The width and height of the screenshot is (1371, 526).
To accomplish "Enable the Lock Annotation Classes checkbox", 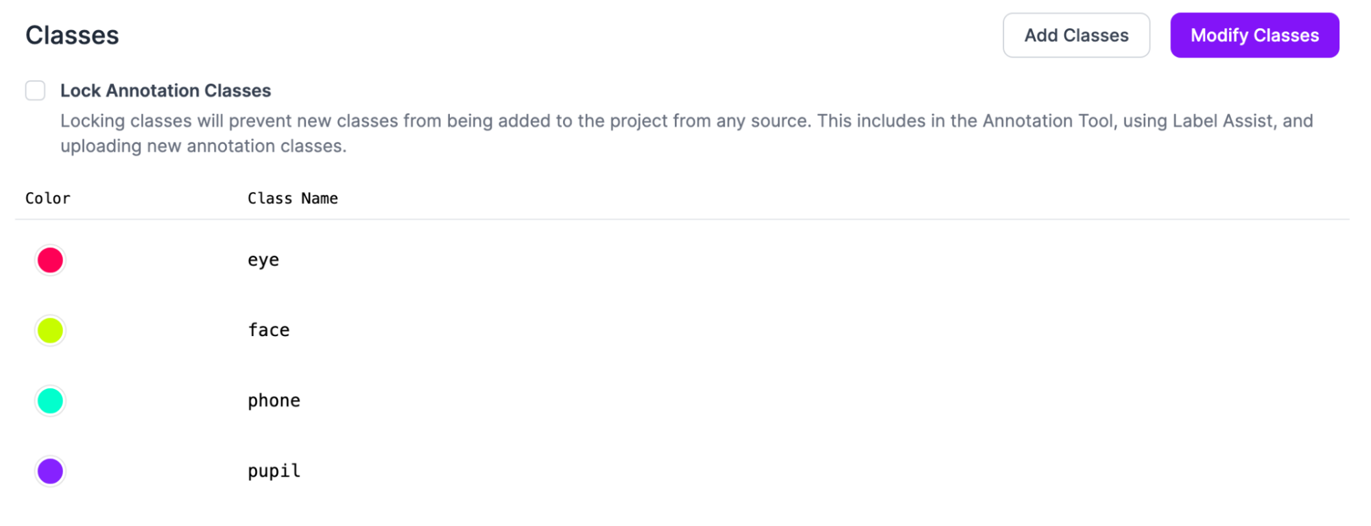I will (36, 91).
